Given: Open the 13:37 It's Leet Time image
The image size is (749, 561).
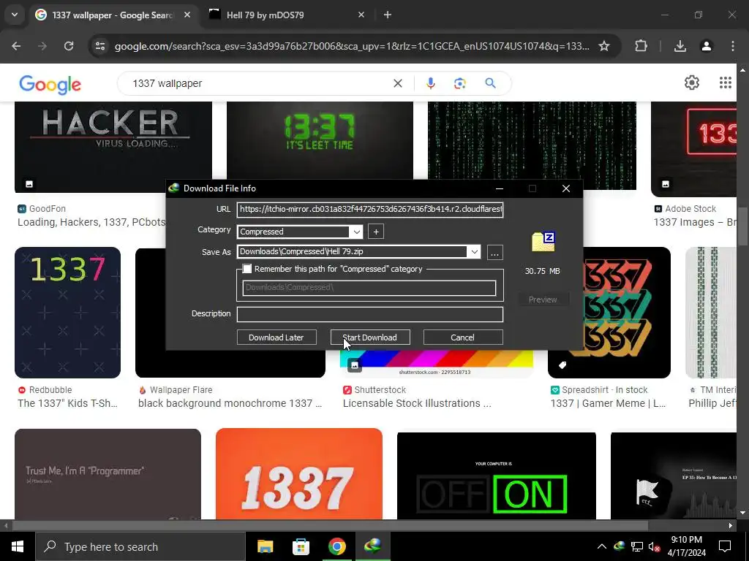Looking at the screenshot, I should (320, 140).
